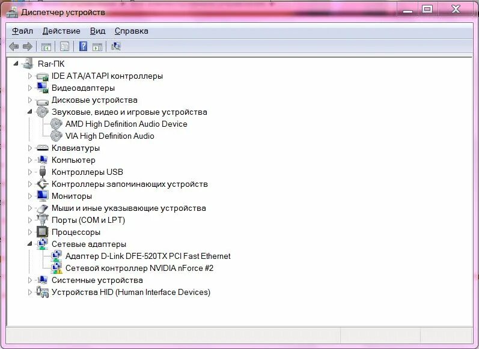Open the Справка menu
Image resolution: width=479 pixels, height=349 pixels.
pos(132,31)
